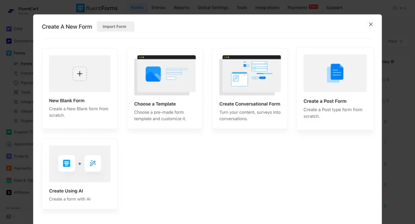Open the Entries tab in top navigation
Image resolution: width=415 pixels, height=224 pixels.
point(158,8)
